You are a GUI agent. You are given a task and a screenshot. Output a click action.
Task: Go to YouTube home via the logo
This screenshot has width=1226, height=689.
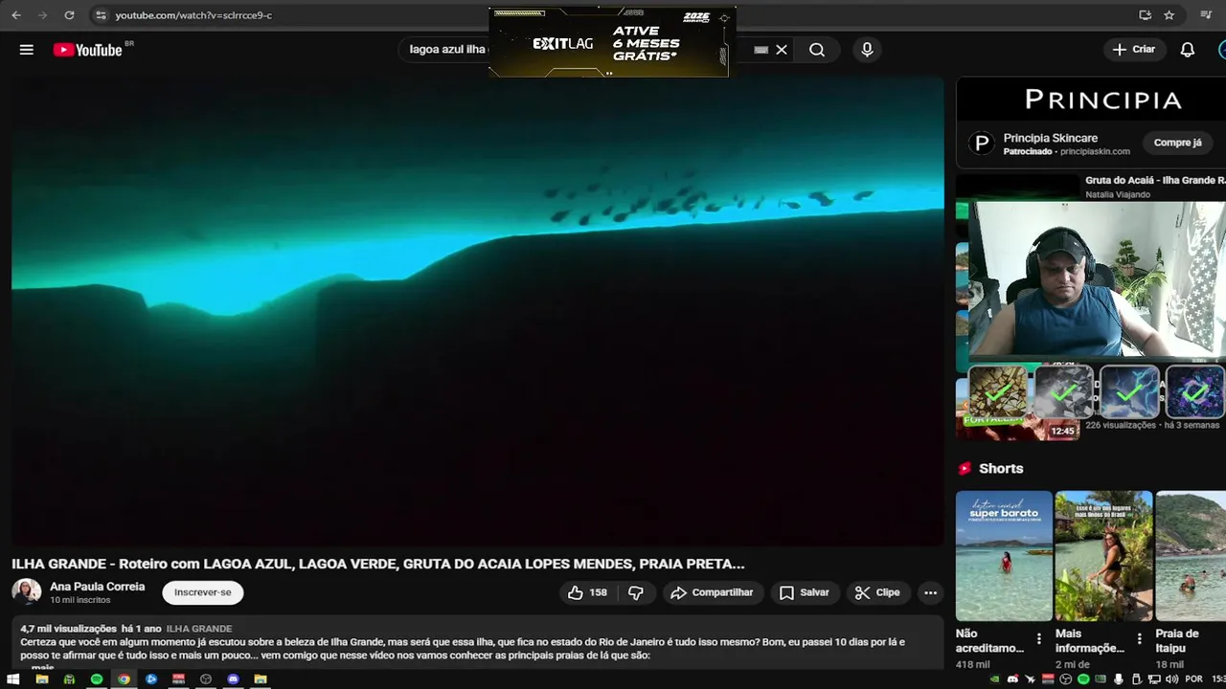pos(88,50)
